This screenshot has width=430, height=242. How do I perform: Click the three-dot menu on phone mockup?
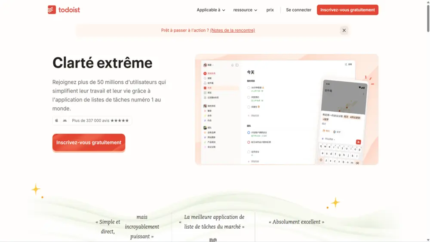363,94
